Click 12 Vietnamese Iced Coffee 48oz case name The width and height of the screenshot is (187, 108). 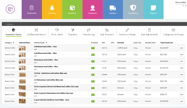[48, 80]
